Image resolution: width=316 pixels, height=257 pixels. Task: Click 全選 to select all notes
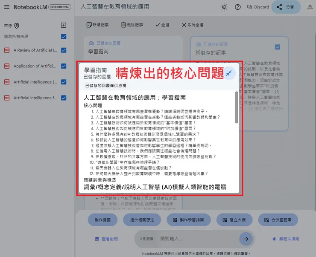(162, 25)
